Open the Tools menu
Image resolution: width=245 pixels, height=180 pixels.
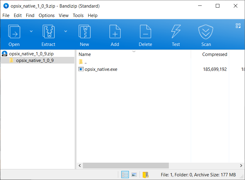pyautogui.click(x=78, y=16)
